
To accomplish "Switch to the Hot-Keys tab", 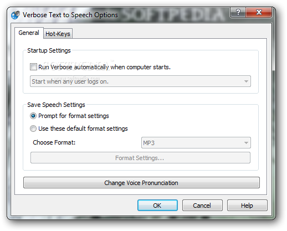I will pyautogui.click(x=58, y=34).
